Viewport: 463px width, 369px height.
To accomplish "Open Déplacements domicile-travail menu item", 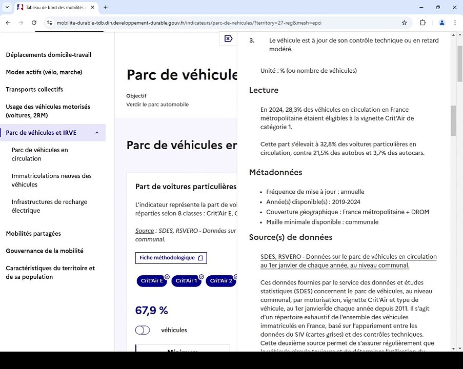I will [x=48, y=55].
